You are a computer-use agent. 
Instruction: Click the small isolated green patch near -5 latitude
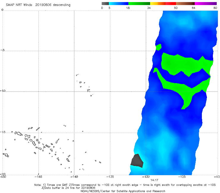pyautogui.click(x=158, y=47)
